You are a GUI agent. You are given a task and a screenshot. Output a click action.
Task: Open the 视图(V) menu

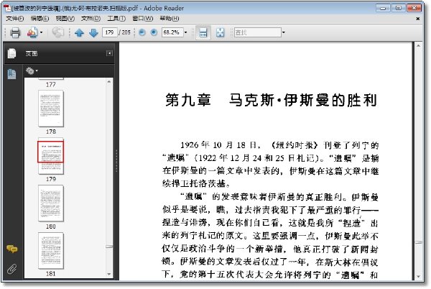click(65, 19)
